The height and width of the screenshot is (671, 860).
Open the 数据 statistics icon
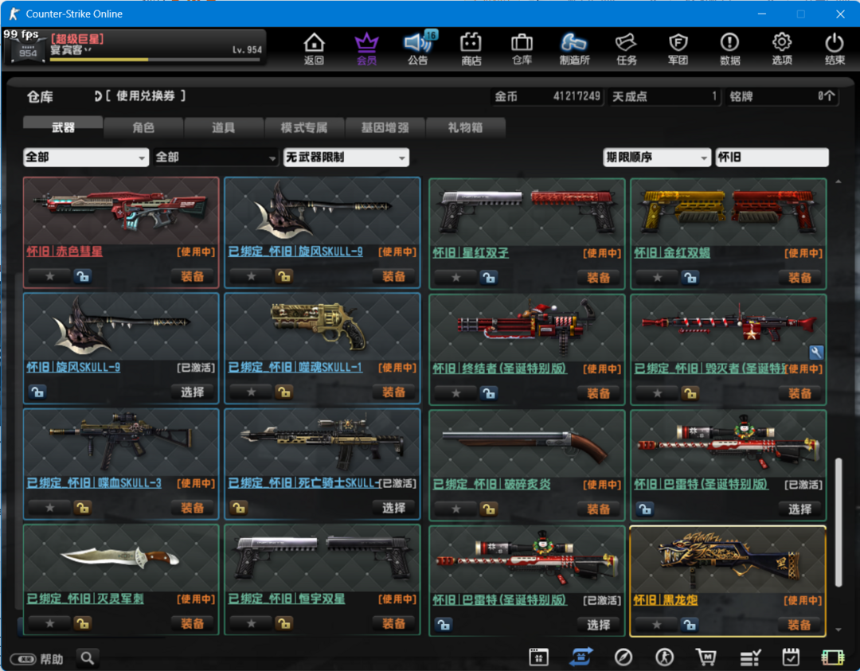point(729,49)
